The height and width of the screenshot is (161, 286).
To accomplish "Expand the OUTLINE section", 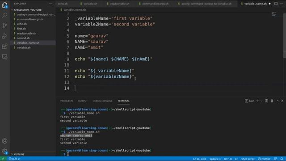I will click(19, 154).
